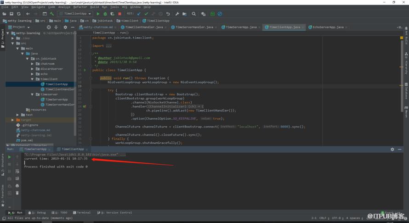Switch to the TimeServerApp run tab

click(x=35, y=149)
